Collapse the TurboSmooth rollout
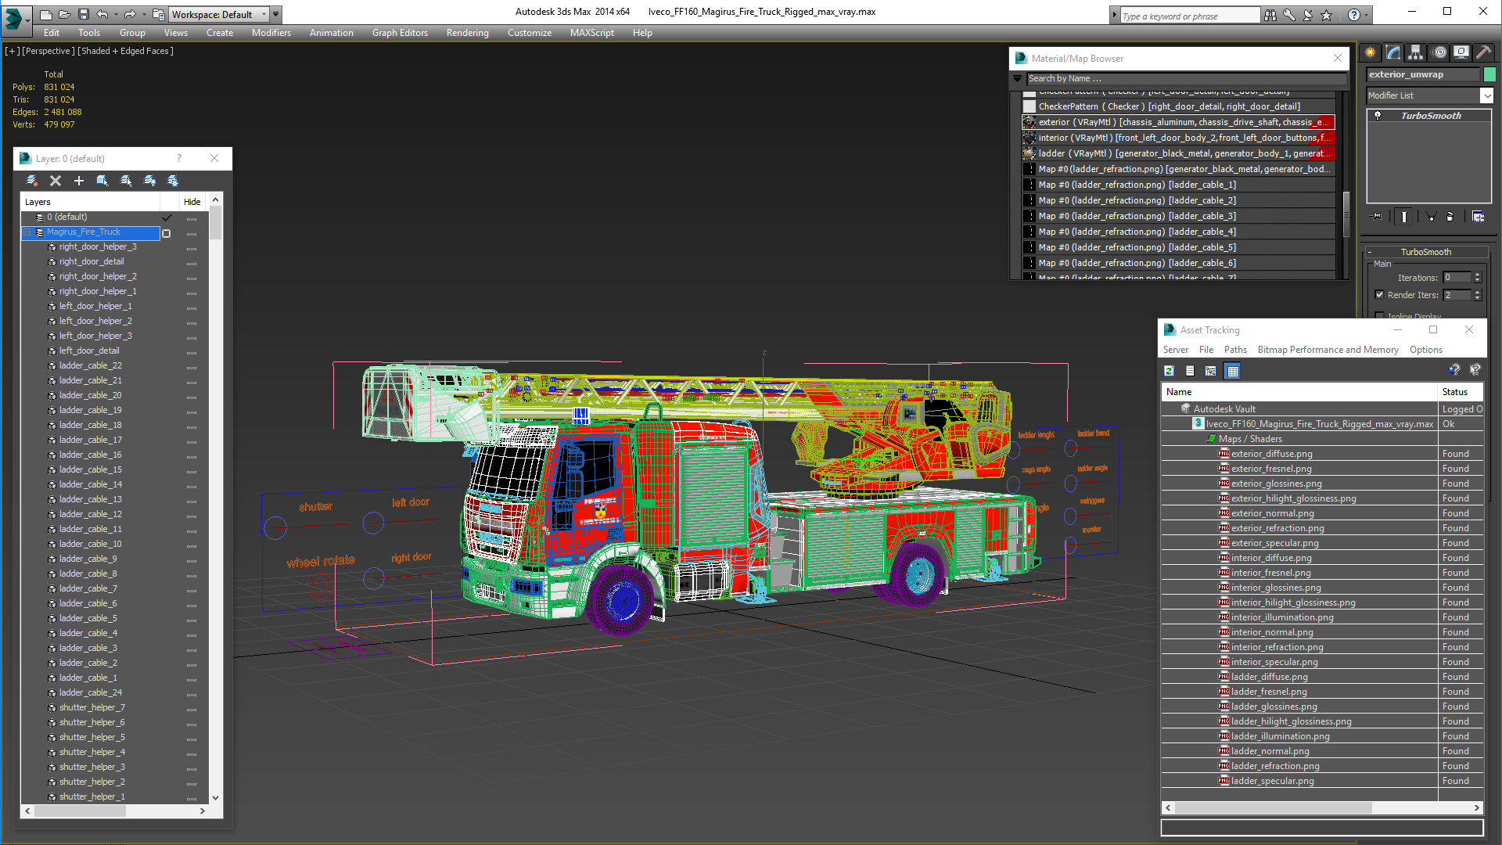 [x=1370, y=252]
